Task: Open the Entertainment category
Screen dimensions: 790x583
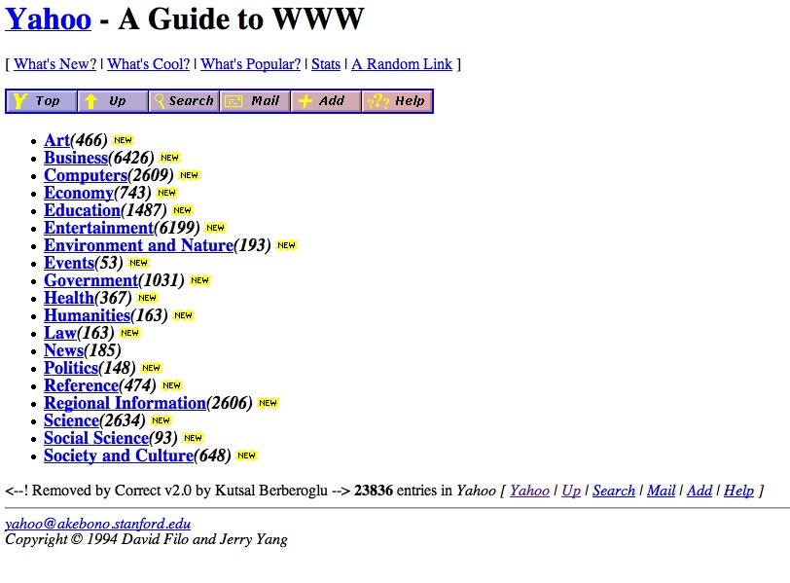Action: 98,227
